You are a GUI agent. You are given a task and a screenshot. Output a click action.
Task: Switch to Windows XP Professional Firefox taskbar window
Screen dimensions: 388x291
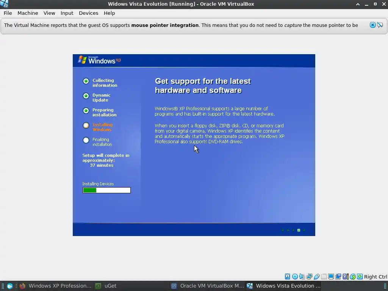pos(55,286)
